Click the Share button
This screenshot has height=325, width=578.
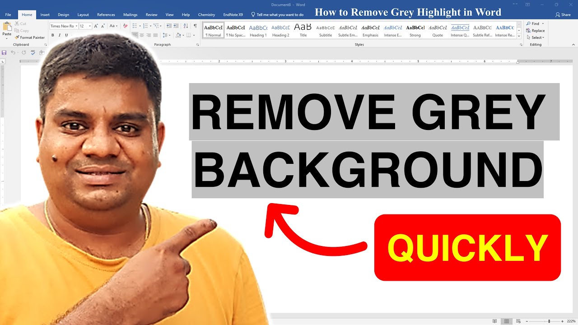click(563, 14)
